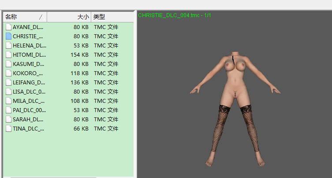332x178 pixels.
Task: Select the PAI_DLC_00 file name
Action: pyautogui.click(x=29, y=110)
